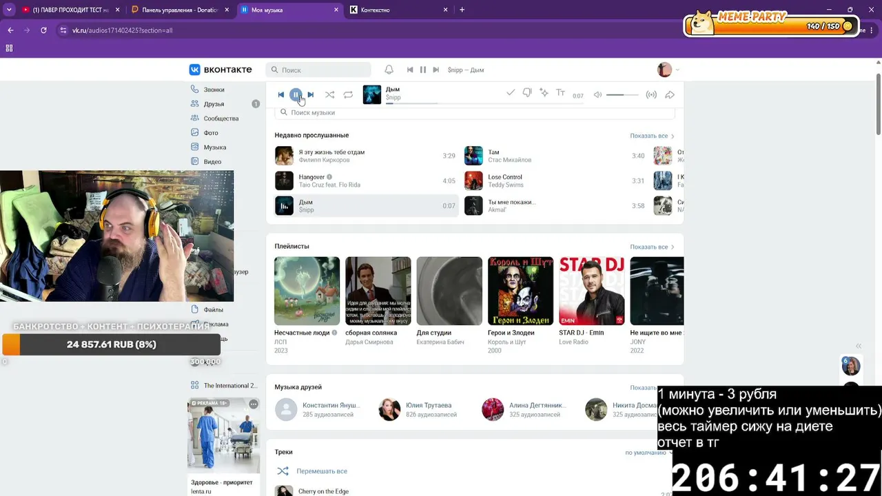Screen dimensions: 882x496
Task: Open Фото in the sidebar
Action: tap(211, 133)
